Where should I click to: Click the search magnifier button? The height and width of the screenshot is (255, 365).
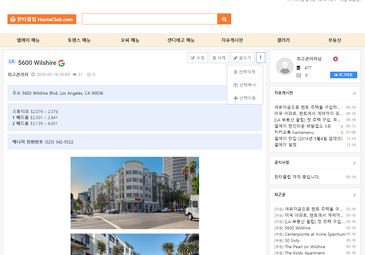[x=224, y=19]
